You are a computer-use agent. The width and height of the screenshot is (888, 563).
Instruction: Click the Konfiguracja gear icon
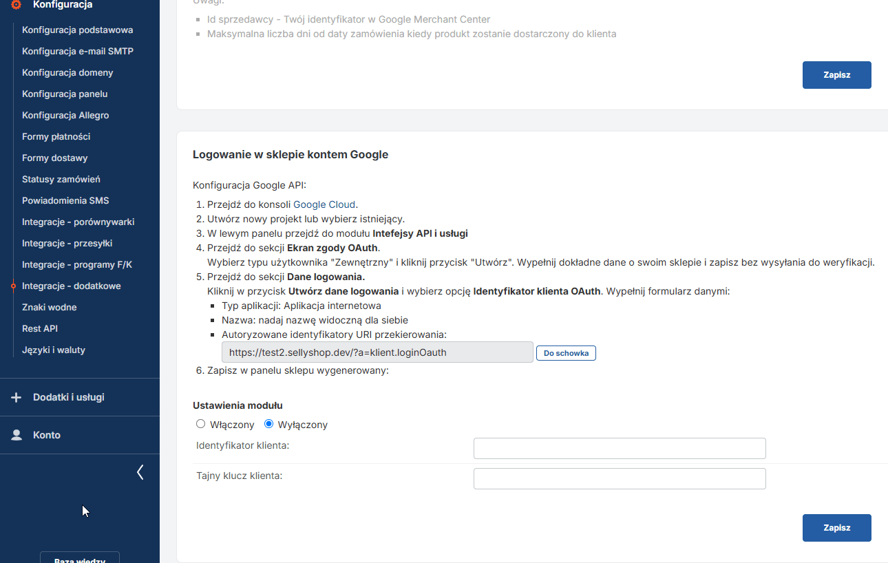[17, 5]
